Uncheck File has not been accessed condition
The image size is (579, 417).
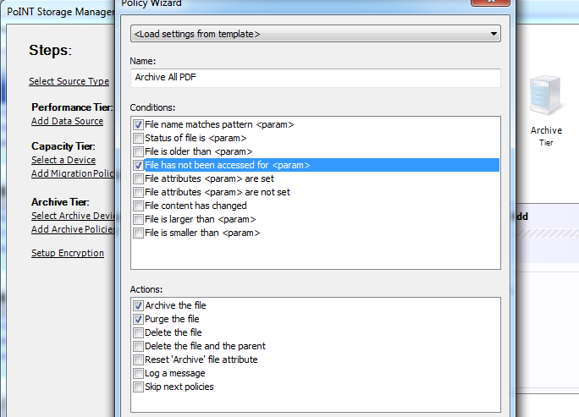[138, 165]
